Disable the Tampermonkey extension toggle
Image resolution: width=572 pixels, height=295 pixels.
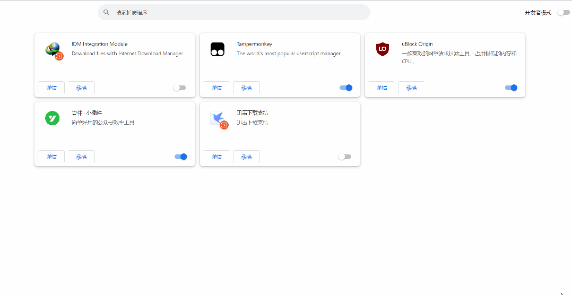click(x=346, y=88)
